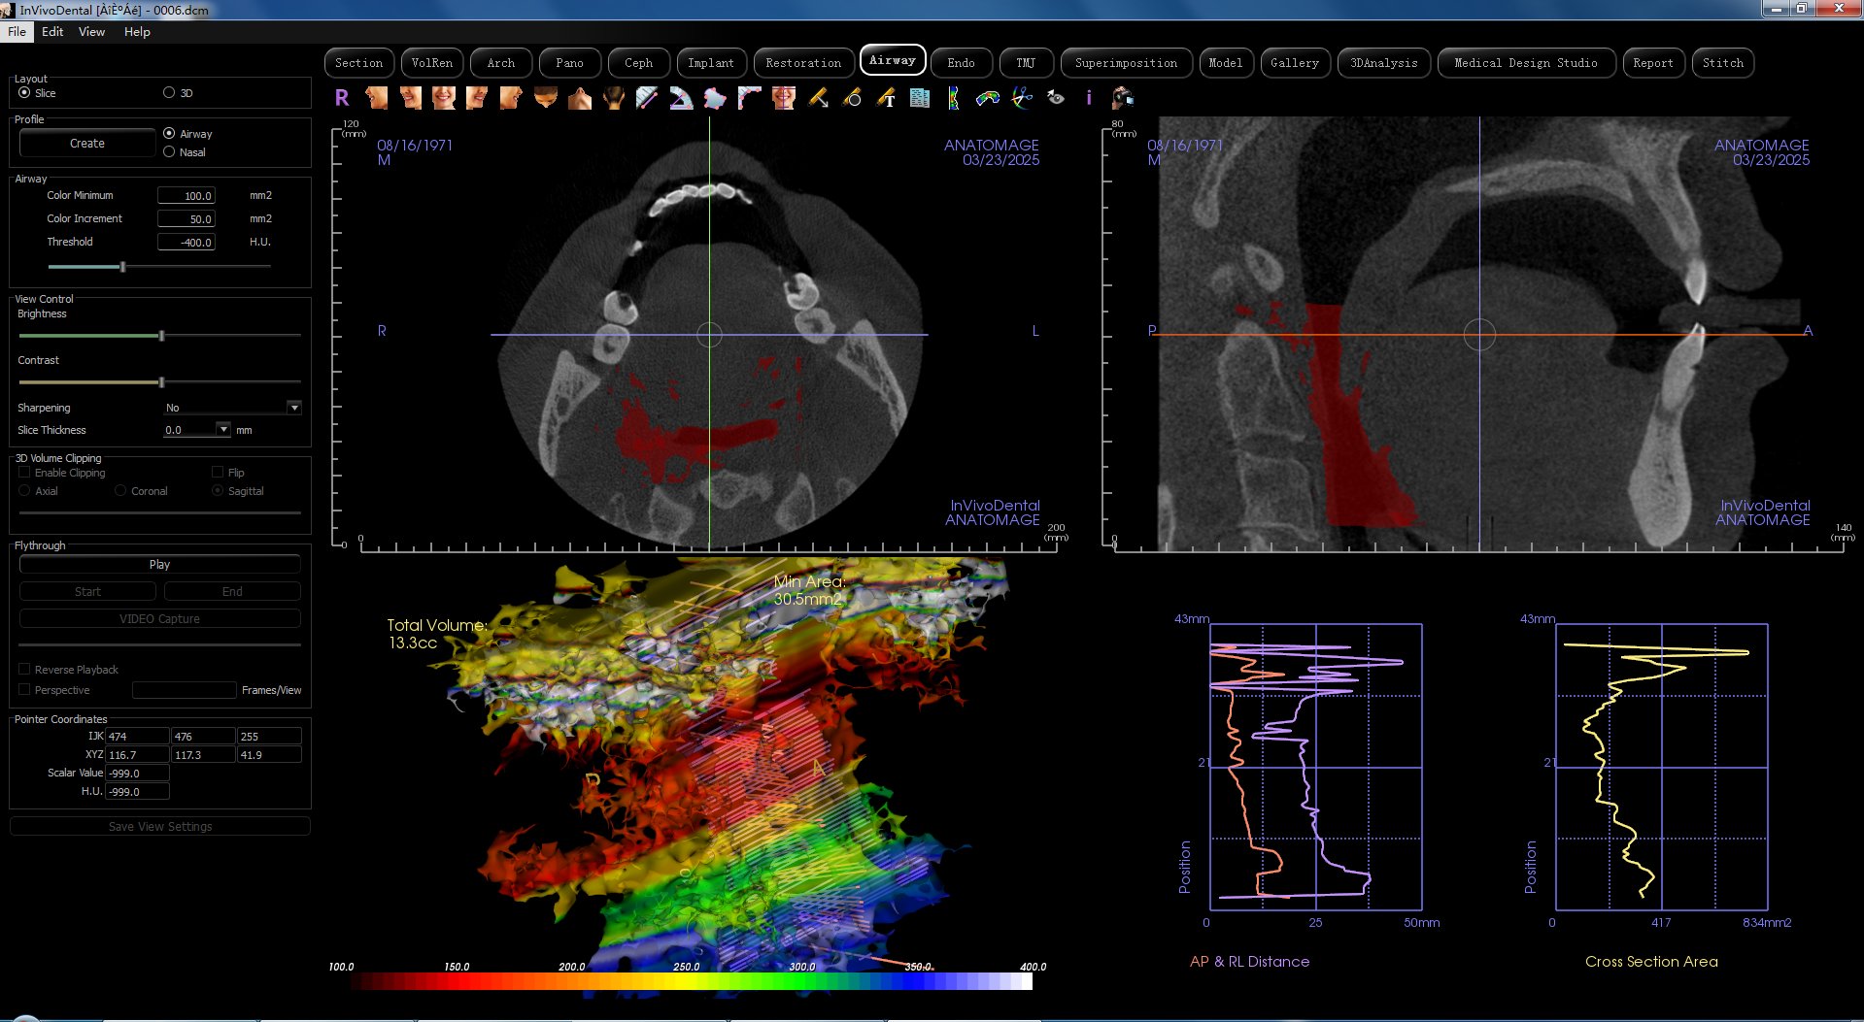
Task: Switch to the Implant tab
Action: pyautogui.click(x=711, y=62)
